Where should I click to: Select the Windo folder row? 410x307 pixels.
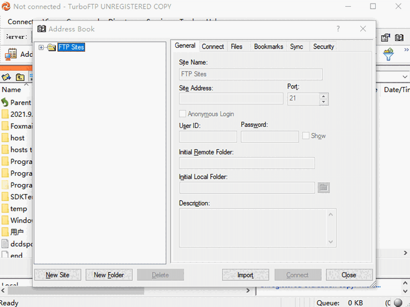click(x=16, y=221)
